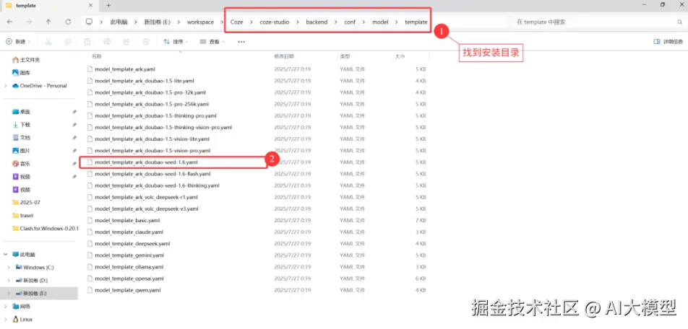Screen dimensions: 688x329
Task: Go forward with the Forward arrow
Action: [x=29, y=22]
